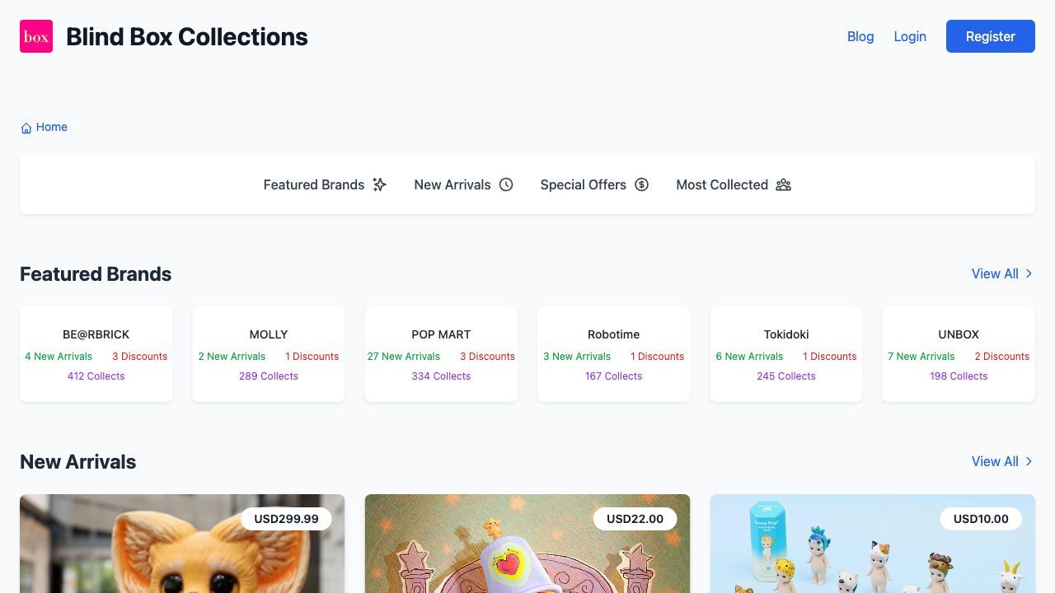Open the BE@RBRICK brand card
The height and width of the screenshot is (593, 1055).
point(96,354)
